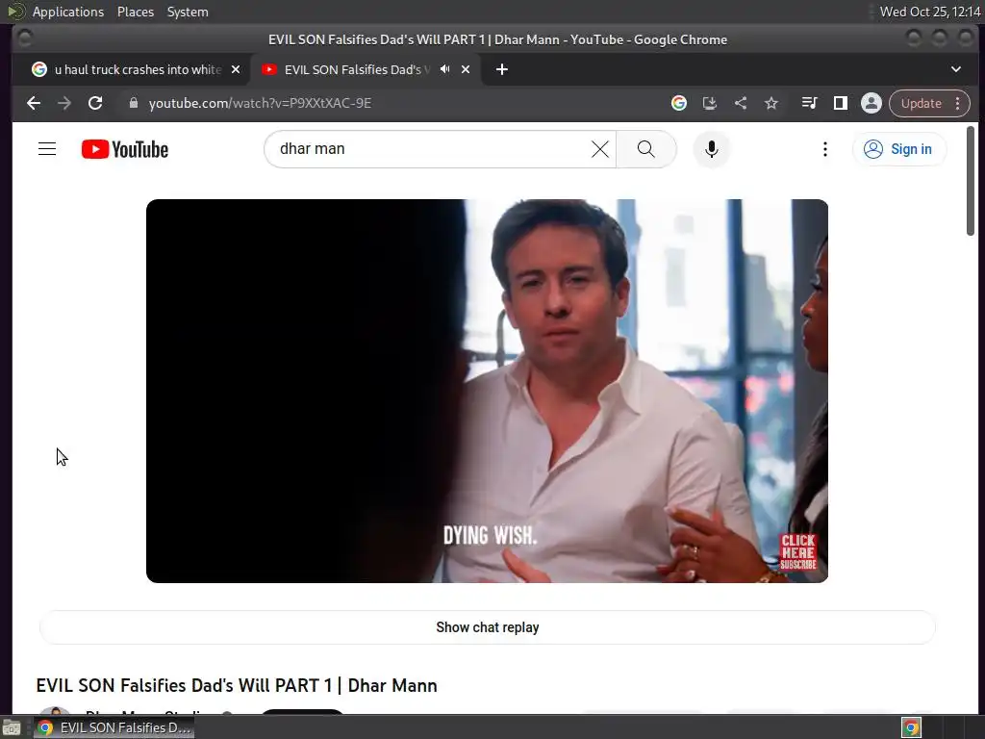Install app using the download icon
The image size is (985, 739).
pos(709,103)
